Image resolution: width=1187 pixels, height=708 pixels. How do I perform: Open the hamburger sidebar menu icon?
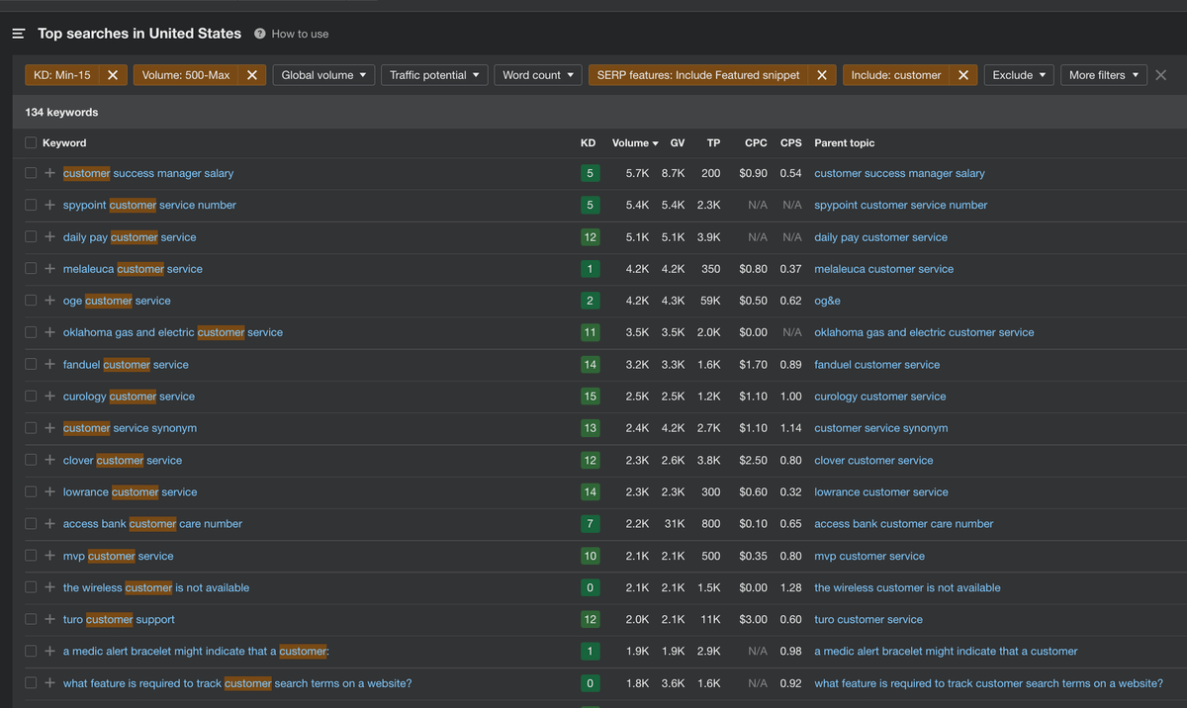(x=18, y=34)
